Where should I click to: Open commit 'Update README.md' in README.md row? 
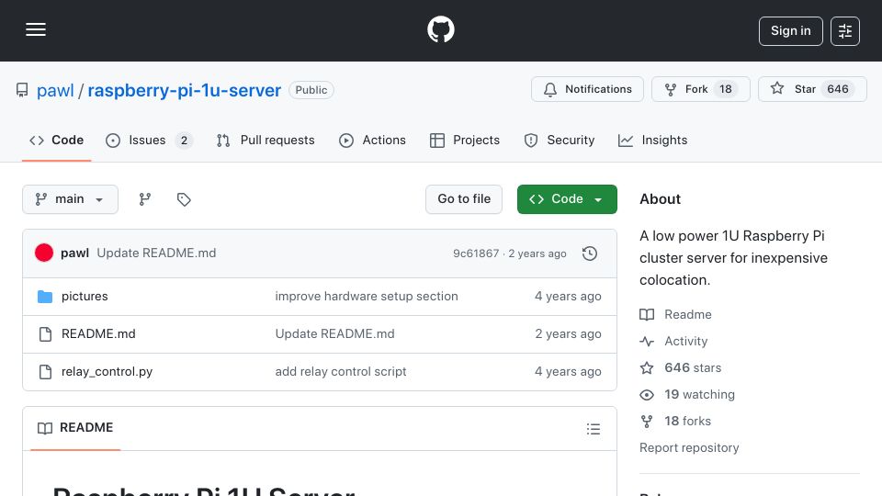pos(334,334)
